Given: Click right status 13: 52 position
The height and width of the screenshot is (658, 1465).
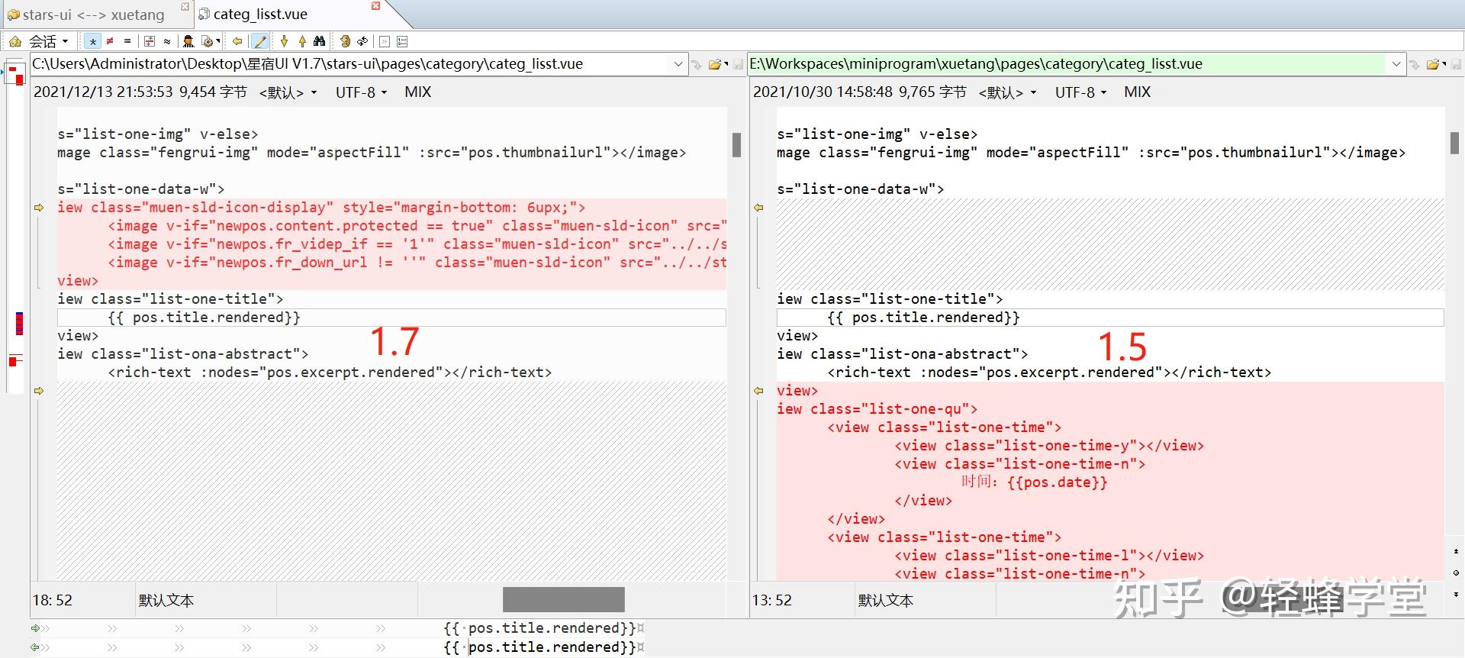Looking at the screenshot, I should pos(771,601).
